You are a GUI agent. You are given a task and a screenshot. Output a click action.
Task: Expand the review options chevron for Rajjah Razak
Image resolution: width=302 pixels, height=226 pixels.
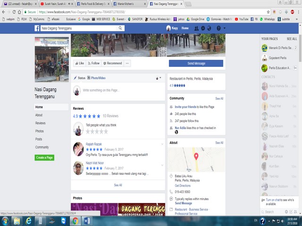162,145
